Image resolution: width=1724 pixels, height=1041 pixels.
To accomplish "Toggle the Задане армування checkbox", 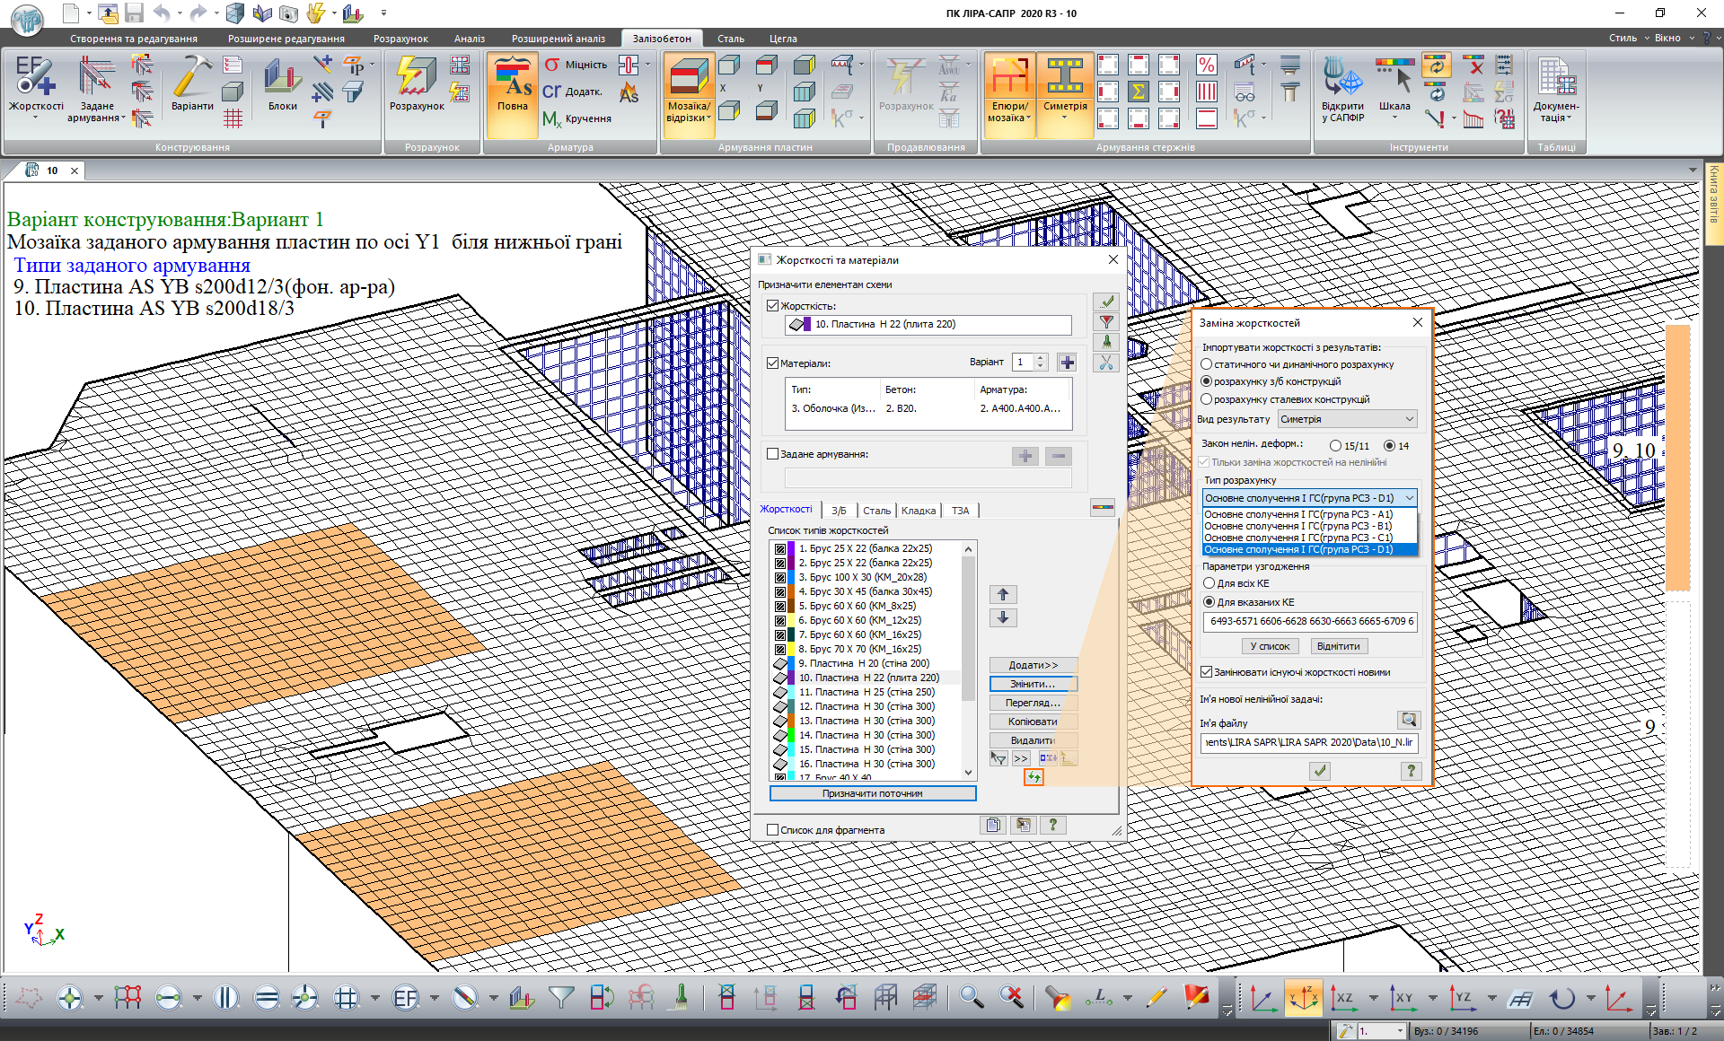I will point(772,454).
